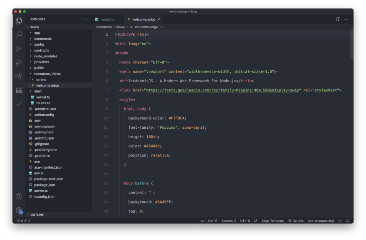This screenshot has height=240, width=366.
Task: Open editor more actions ellipsis
Action: pos(347,20)
